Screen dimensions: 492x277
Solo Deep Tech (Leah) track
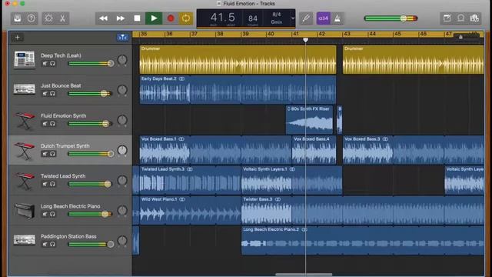coord(52,63)
